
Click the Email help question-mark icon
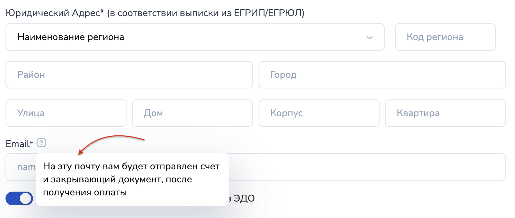pos(41,143)
